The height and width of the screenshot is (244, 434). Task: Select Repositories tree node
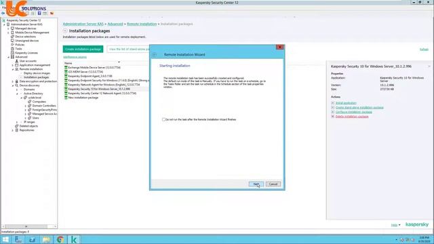27,130
